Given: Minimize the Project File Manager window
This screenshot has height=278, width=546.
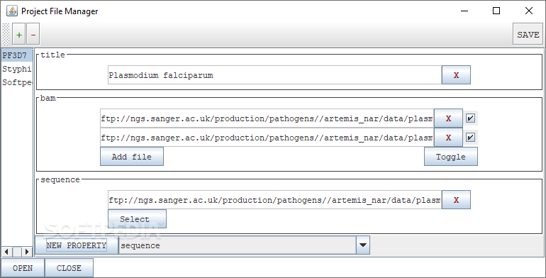Looking at the screenshot, I should (464, 11).
